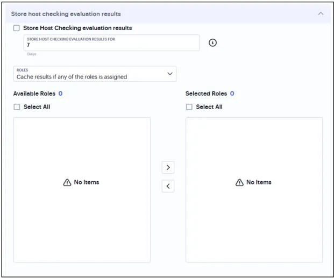This screenshot has width=334, height=278.
Task: Click the Days unit label
Action: click(32, 54)
